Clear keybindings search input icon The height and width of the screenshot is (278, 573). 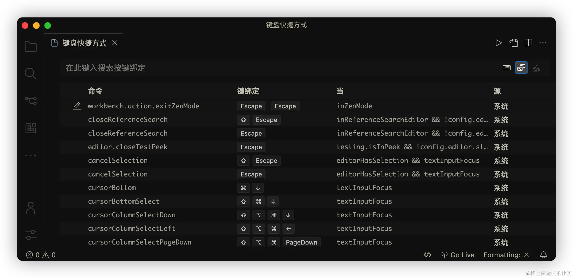point(536,68)
